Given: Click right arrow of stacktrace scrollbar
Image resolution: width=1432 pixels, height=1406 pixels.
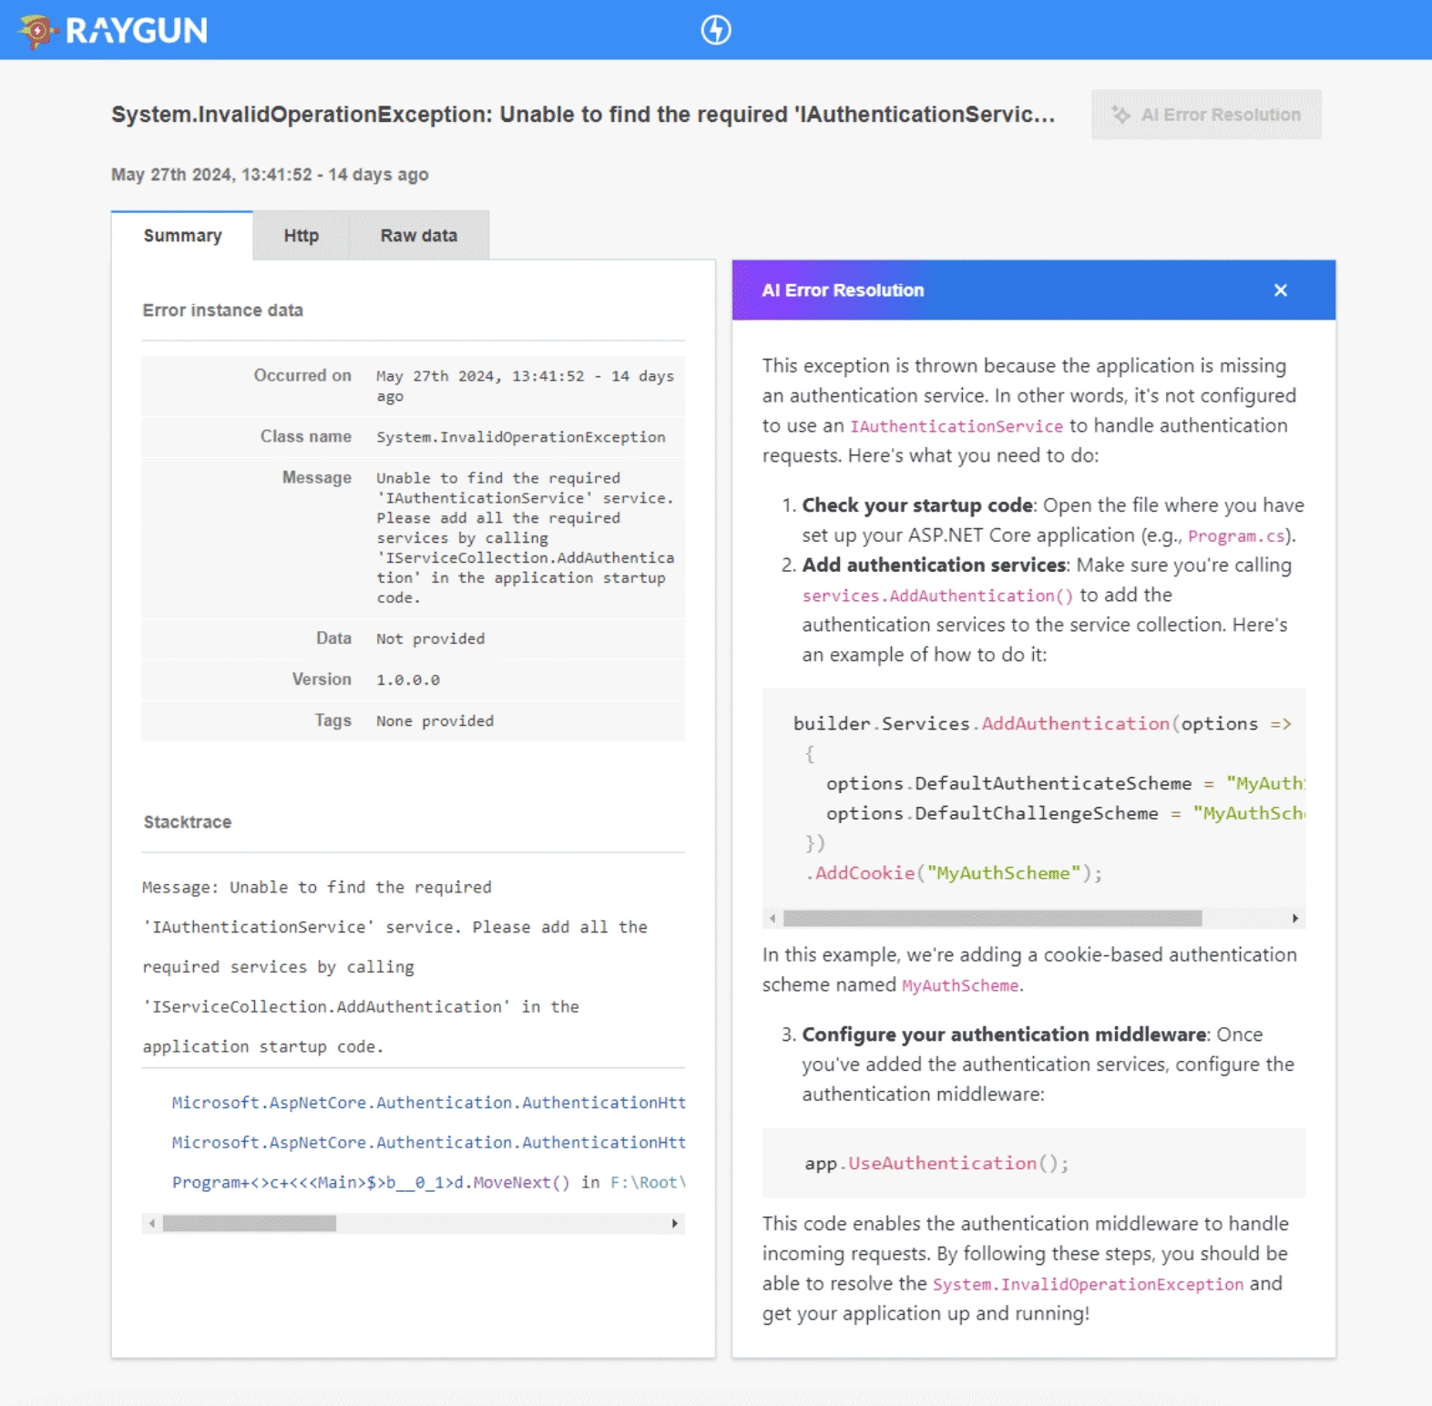Looking at the screenshot, I should [x=674, y=1223].
